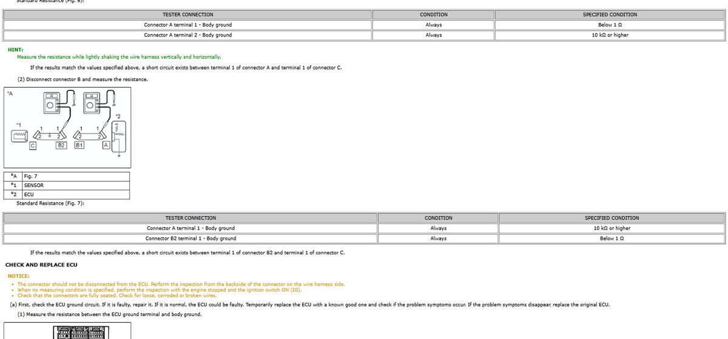Click the '*2' legend key cell
728x339 pixels.
(x=13, y=194)
